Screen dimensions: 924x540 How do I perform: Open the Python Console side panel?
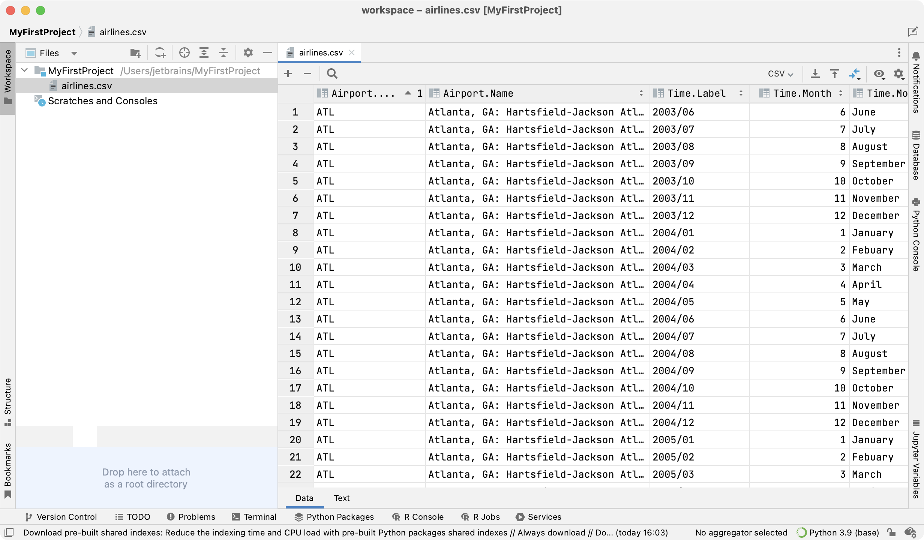point(916,234)
